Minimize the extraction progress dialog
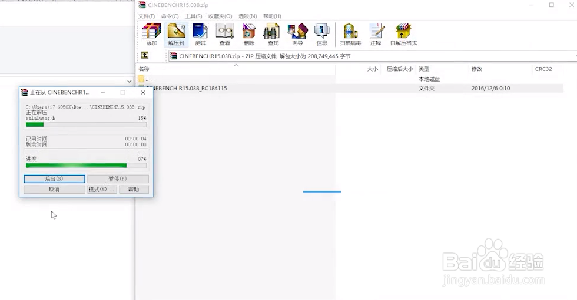The image size is (577, 300). coord(103,92)
